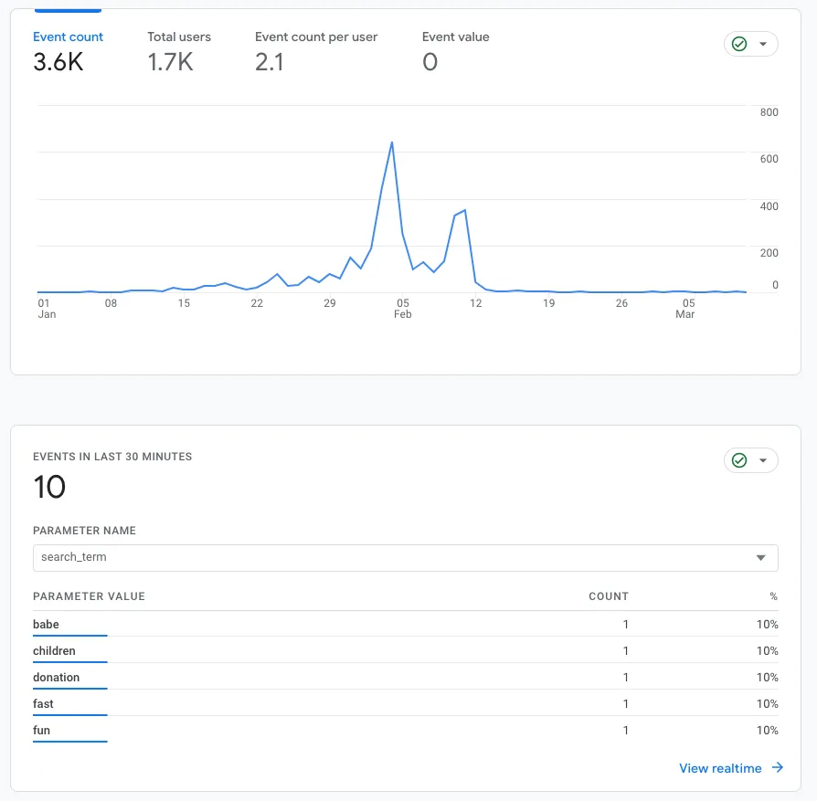
Task: Click the blue bar under 'donation'
Action: click(x=69, y=689)
